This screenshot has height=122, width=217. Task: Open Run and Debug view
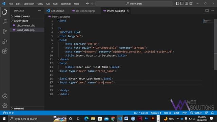[x=5, y=41]
